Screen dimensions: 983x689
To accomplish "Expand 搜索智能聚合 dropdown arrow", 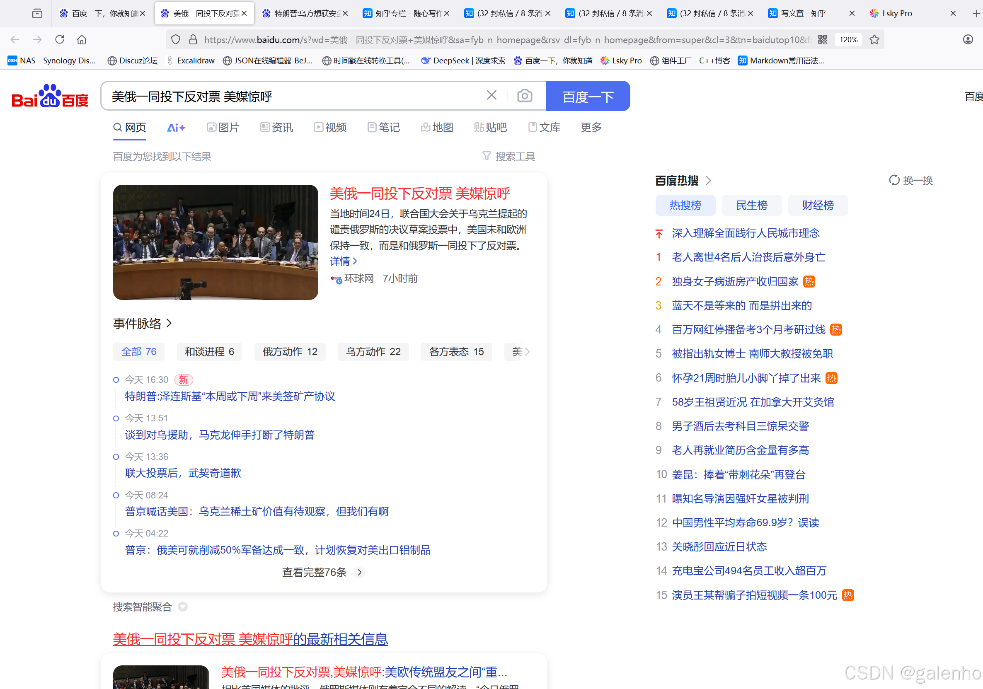I will coord(183,607).
